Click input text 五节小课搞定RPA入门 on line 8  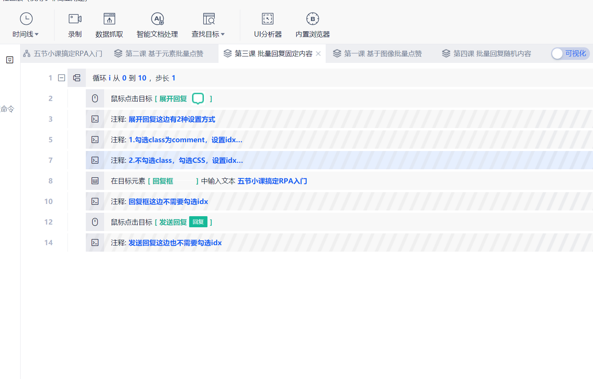pyautogui.click(x=272, y=181)
